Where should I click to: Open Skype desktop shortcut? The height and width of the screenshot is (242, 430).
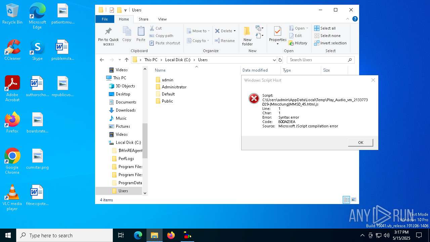[37, 50]
